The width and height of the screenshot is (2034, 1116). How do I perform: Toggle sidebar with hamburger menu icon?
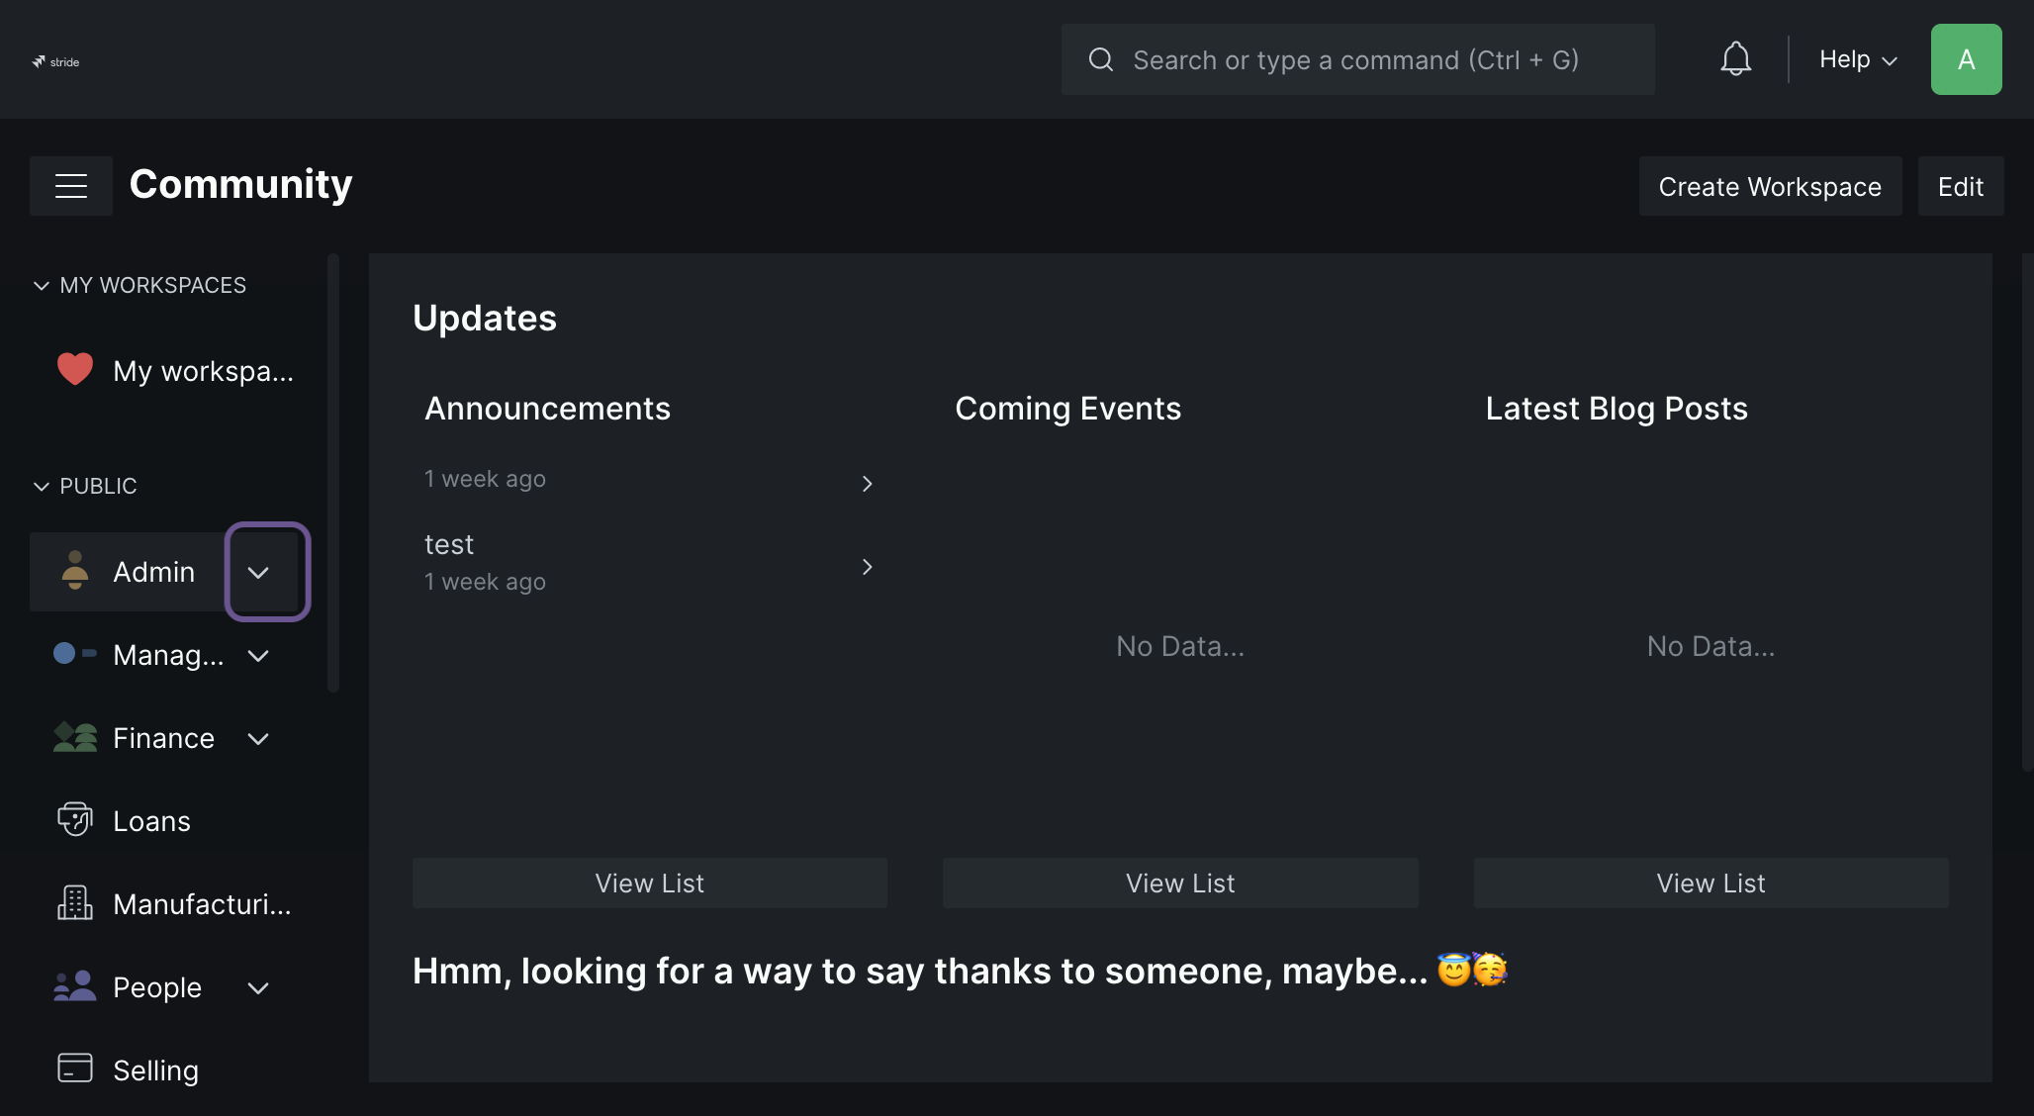tap(71, 186)
